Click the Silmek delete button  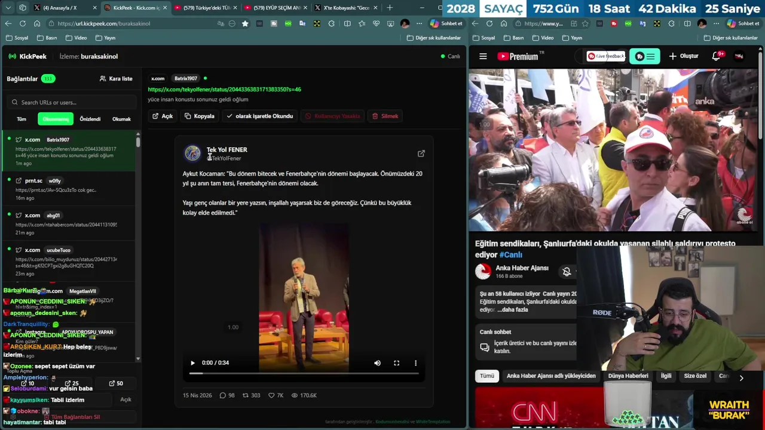[385, 116]
